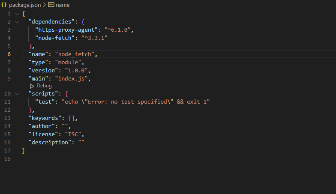This screenshot has height=194, width=336.
Task: Click the "test" script key
Action: coord(45,102)
